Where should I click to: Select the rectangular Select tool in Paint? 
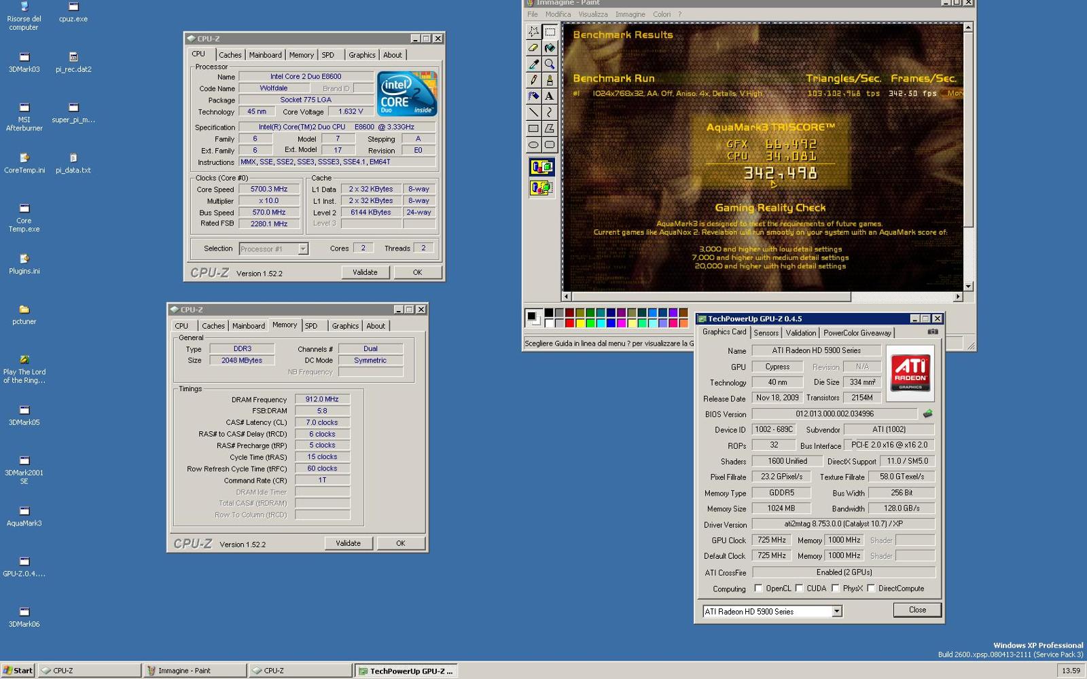click(x=550, y=32)
